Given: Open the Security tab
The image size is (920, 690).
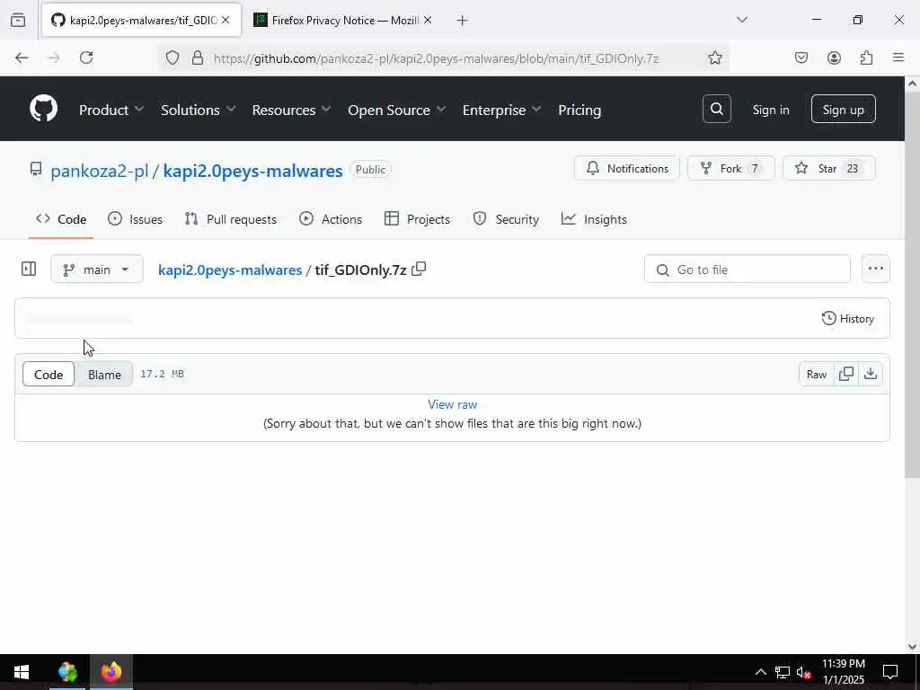Looking at the screenshot, I should [x=506, y=219].
